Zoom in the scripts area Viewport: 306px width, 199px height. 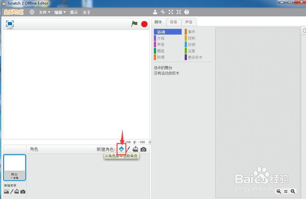(x=293, y=191)
